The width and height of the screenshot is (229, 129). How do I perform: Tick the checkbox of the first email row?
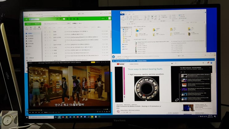(45, 32)
